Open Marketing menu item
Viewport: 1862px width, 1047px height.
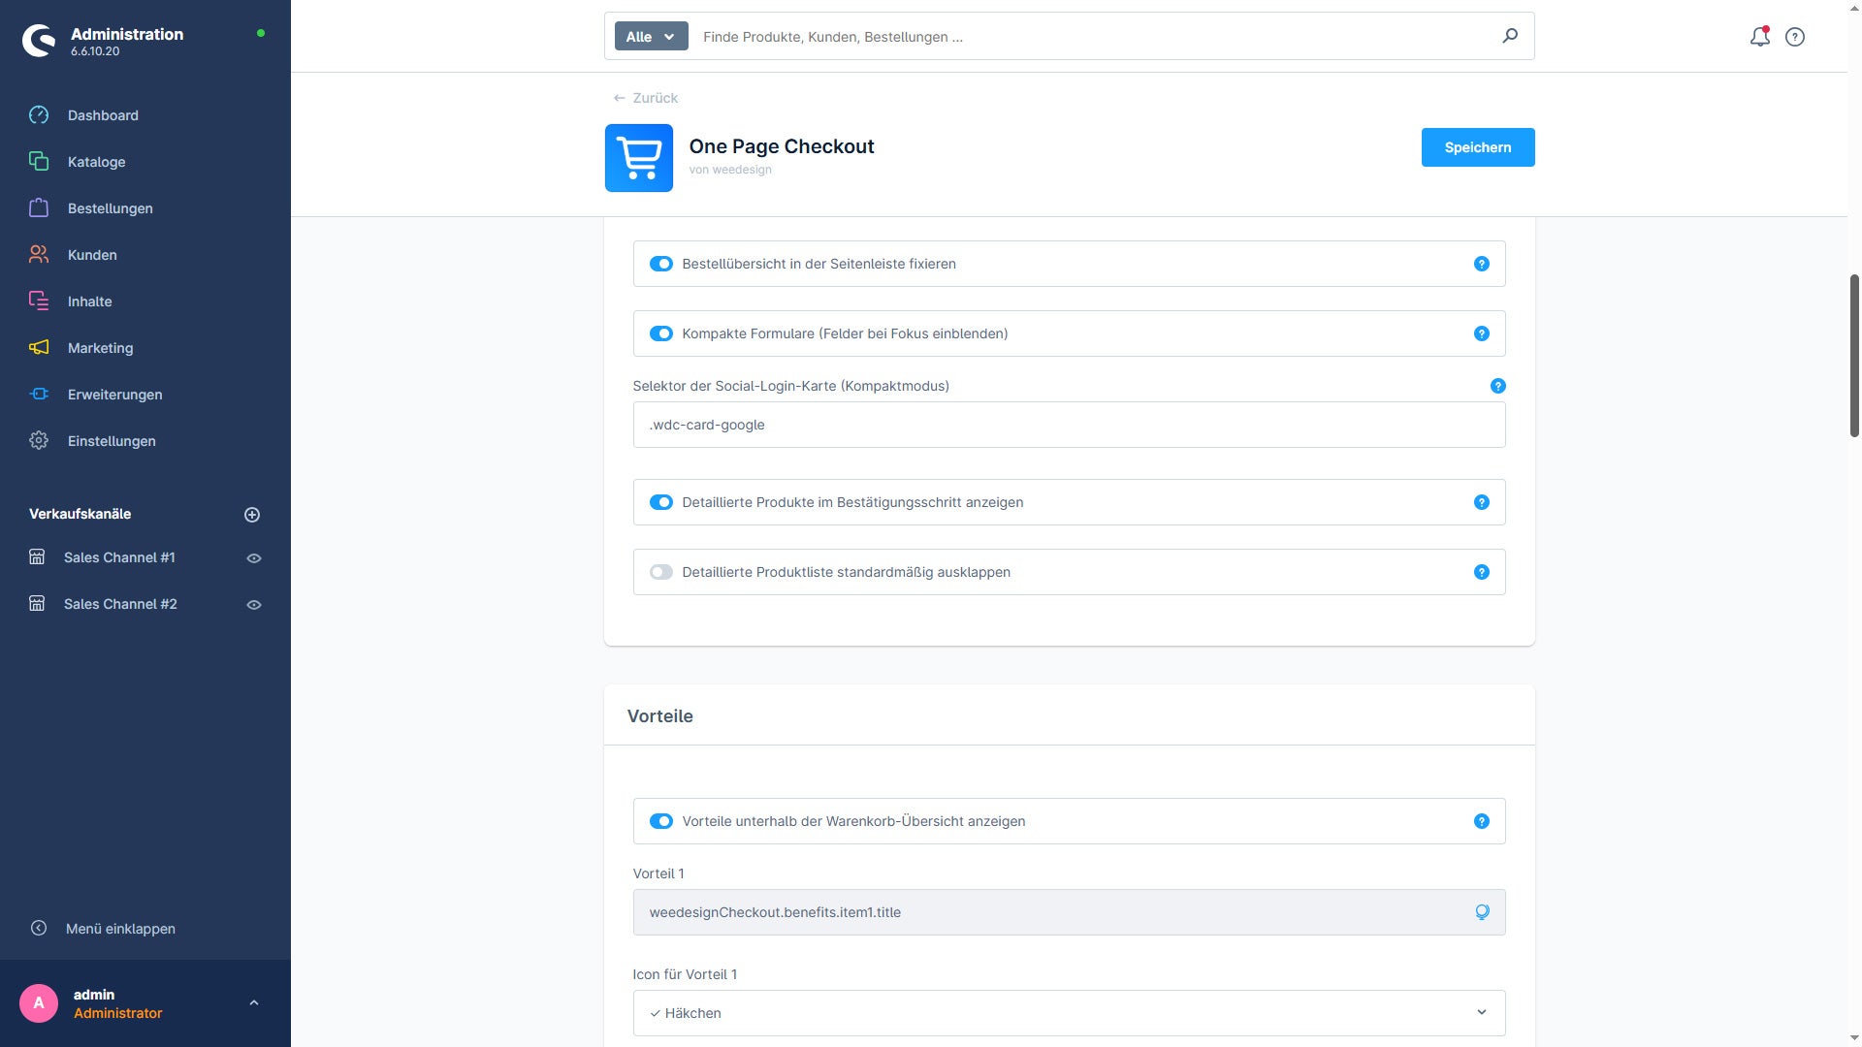coord(100,348)
